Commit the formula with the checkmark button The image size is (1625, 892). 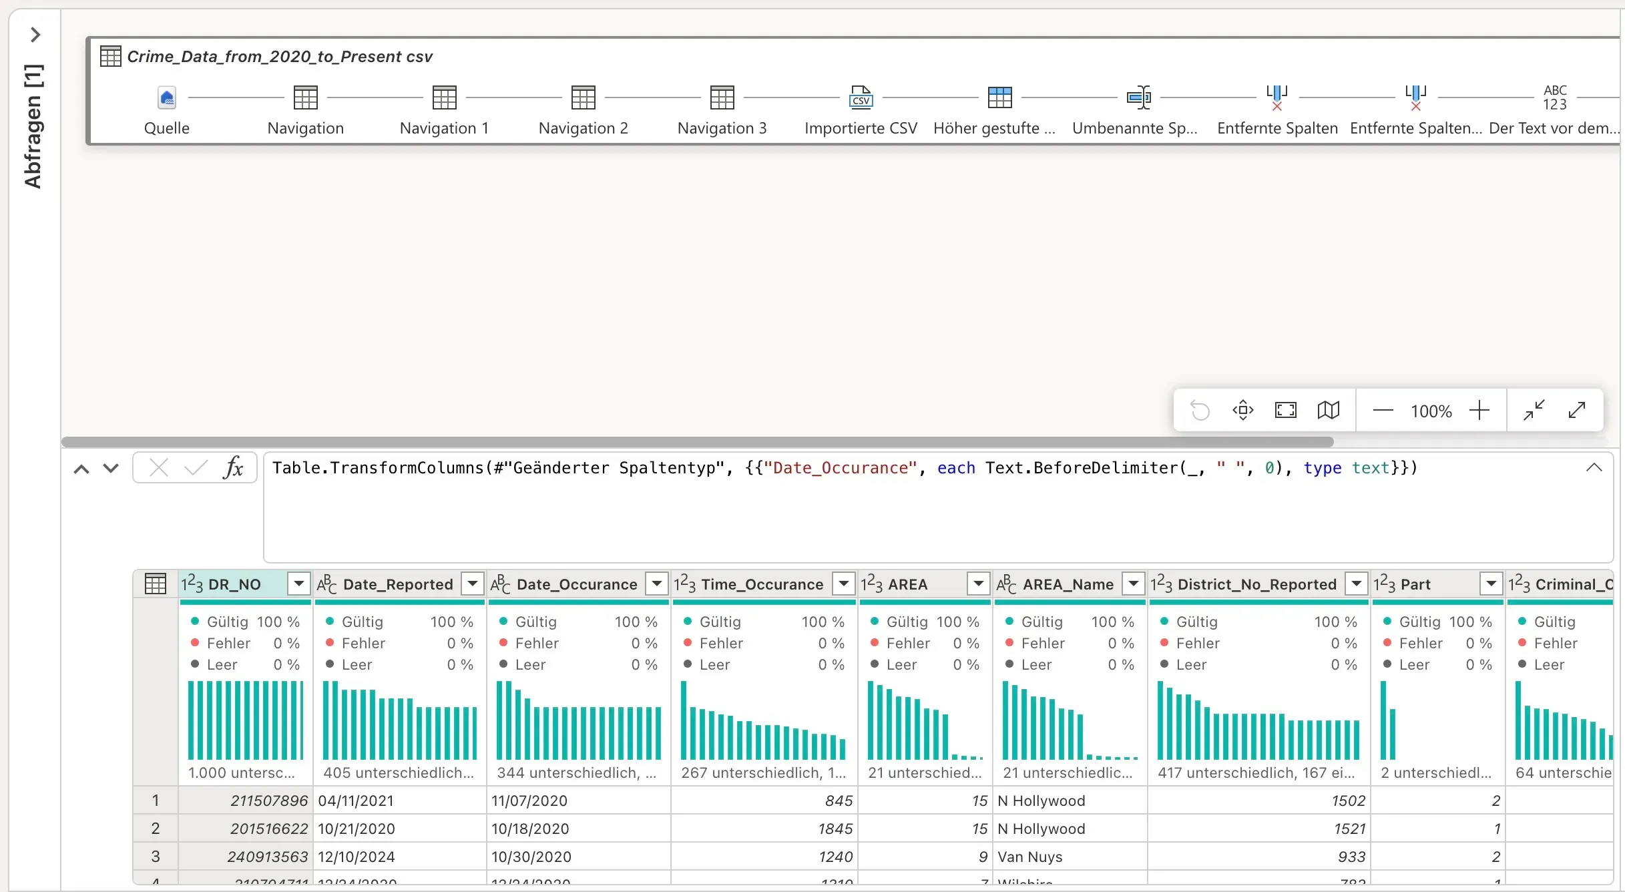point(194,467)
